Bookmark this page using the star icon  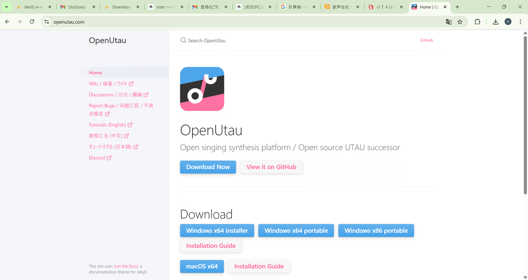(x=460, y=22)
